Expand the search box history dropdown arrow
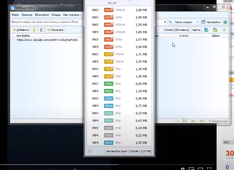 click(x=165, y=22)
